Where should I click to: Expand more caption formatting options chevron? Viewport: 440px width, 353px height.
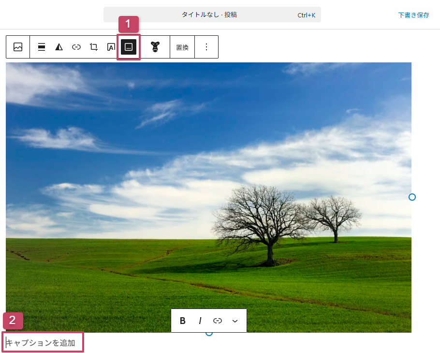pos(235,321)
